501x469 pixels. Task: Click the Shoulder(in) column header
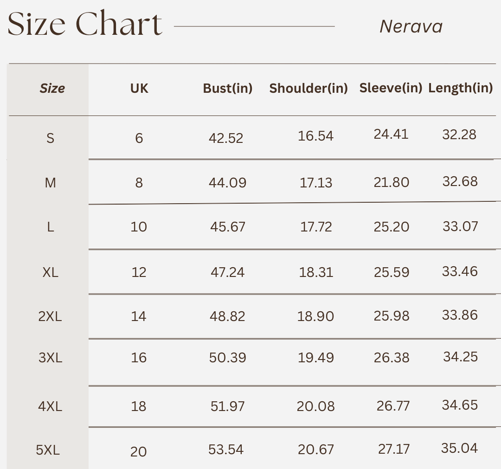click(x=308, y=89)
